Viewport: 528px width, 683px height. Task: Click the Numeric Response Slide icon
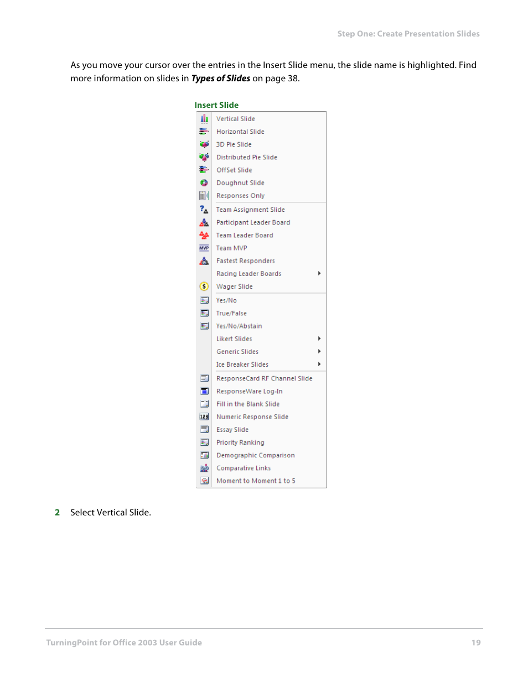click(204, 416)
